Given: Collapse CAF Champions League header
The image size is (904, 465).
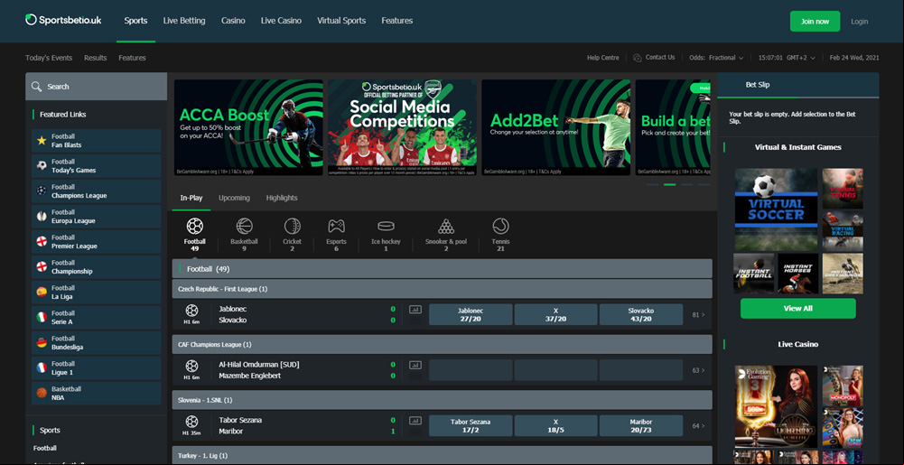Looking at the screenshot, I should click(442, 344).
